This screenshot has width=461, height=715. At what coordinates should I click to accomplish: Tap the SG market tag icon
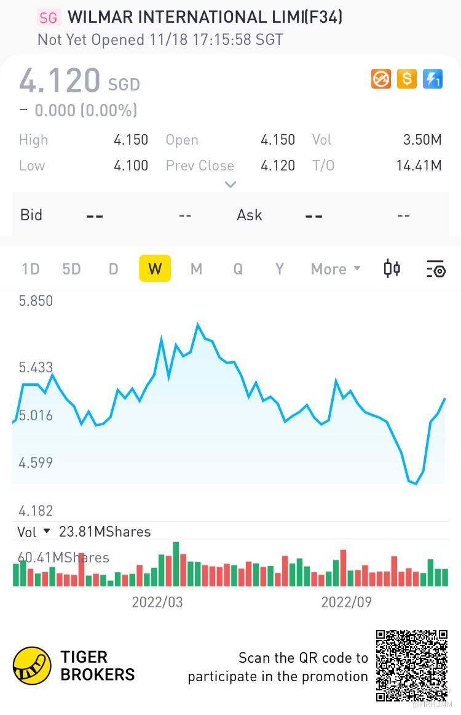(49, 18)
